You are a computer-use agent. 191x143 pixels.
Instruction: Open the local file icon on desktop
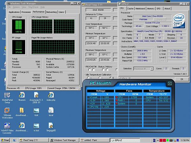click(51, 111)
